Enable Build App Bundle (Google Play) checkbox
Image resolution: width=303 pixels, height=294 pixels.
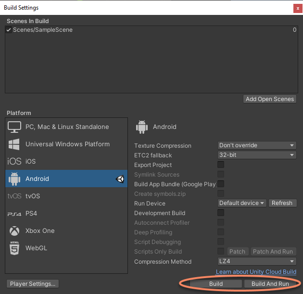click(221, 184)
